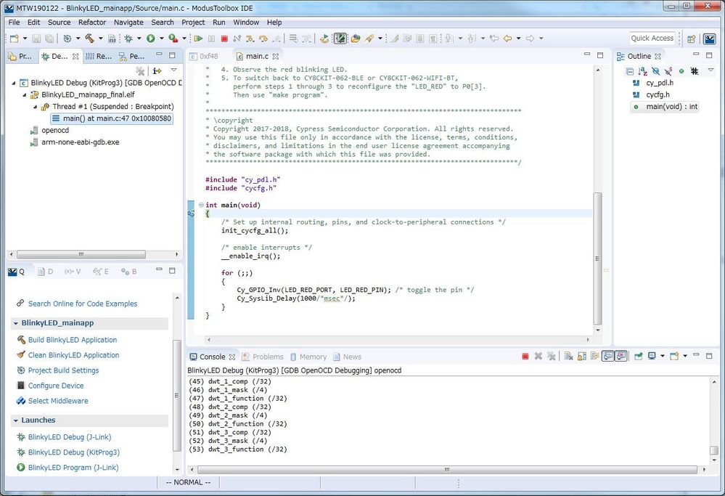Sort Outline members alphabetically

pyautogui.click(x=642, y=70)
